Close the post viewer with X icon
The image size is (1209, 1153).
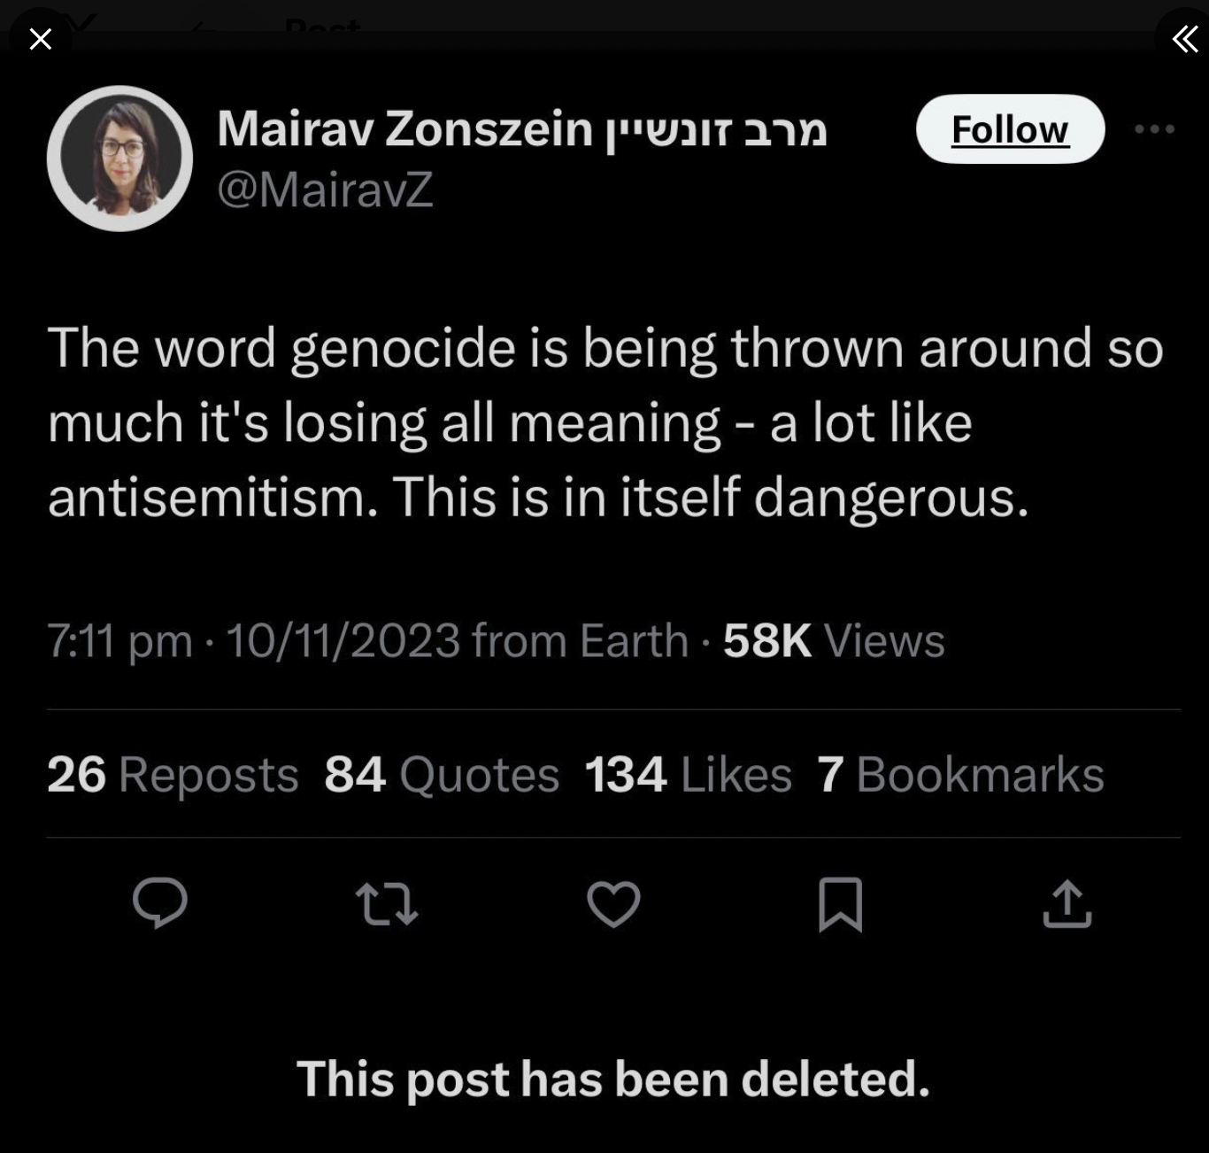[41, 39]
